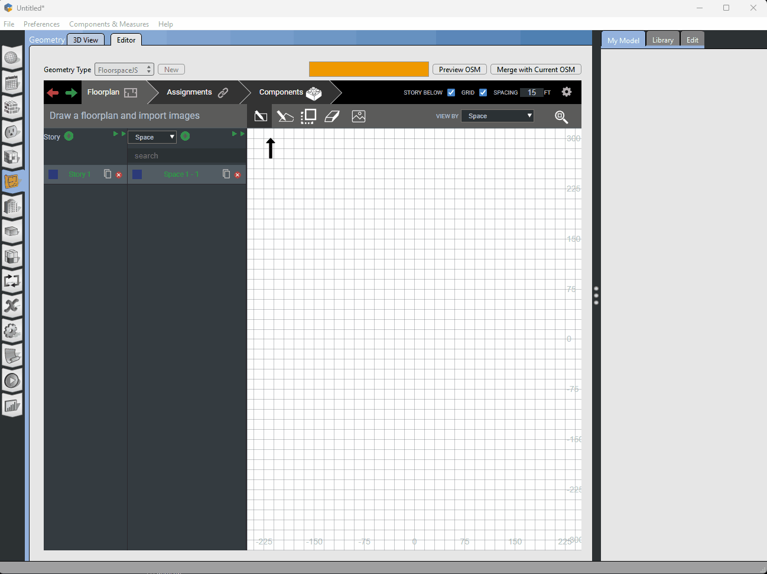This screenshot has height=574, width=767.
Task: Switch to the Edit tab
Action: point(693,40)
